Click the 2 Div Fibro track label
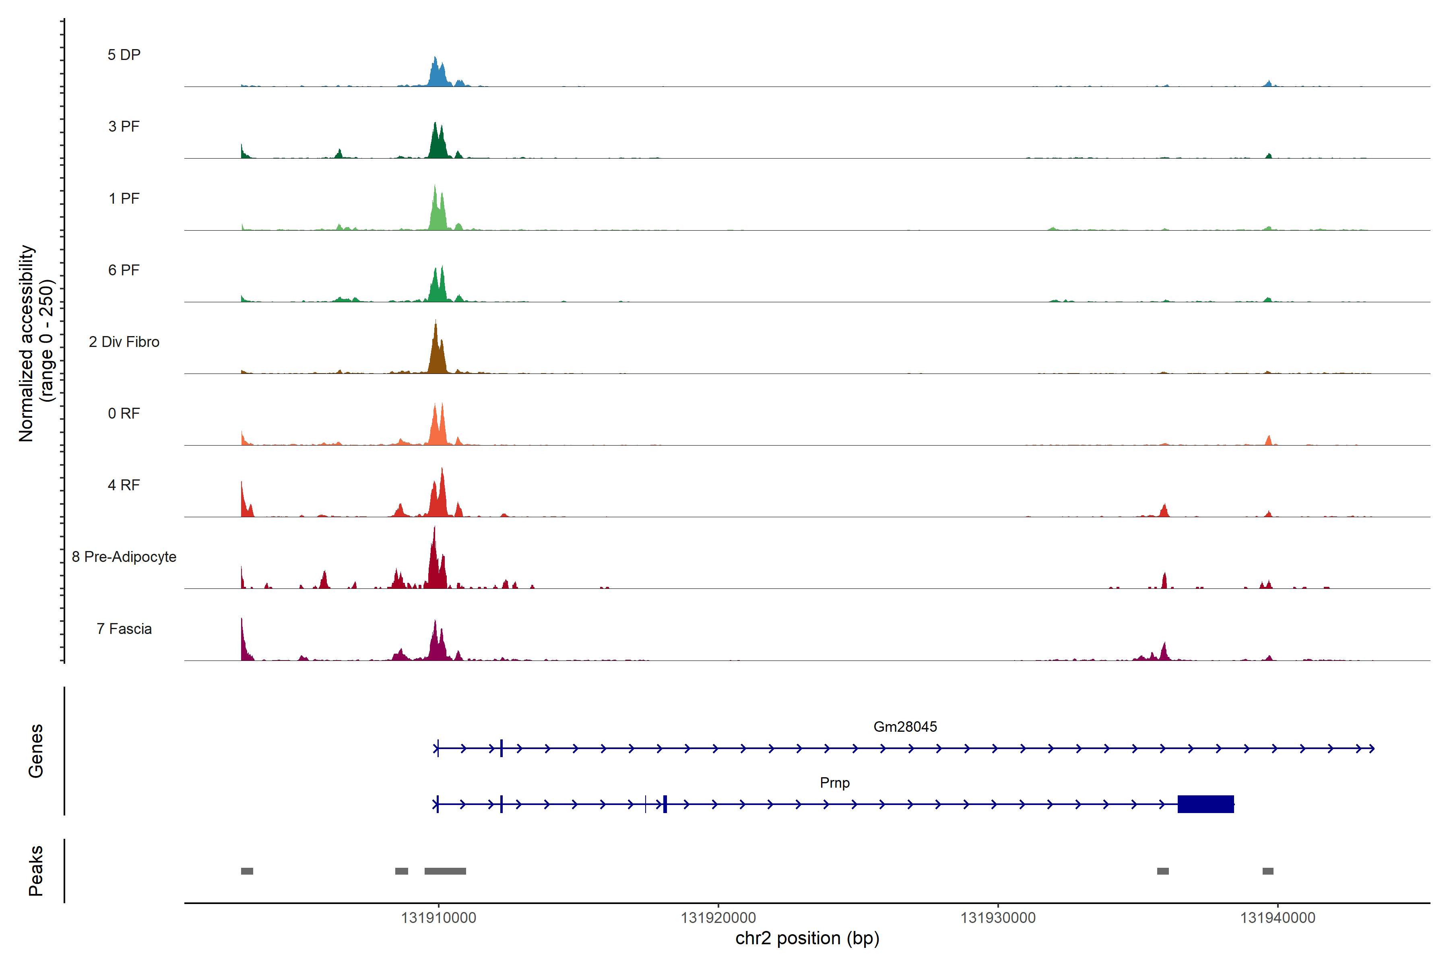This screenshot has height=966, width=1449. (124, 342)
